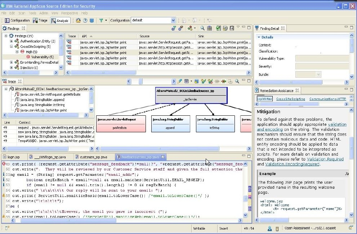Click the java.lang.StringBuilder append graph node
The image size is (357, 234).
click(170, 124)
